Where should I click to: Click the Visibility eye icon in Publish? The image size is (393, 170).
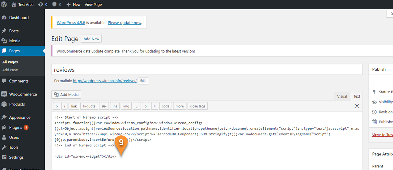[x=374, y=102]
